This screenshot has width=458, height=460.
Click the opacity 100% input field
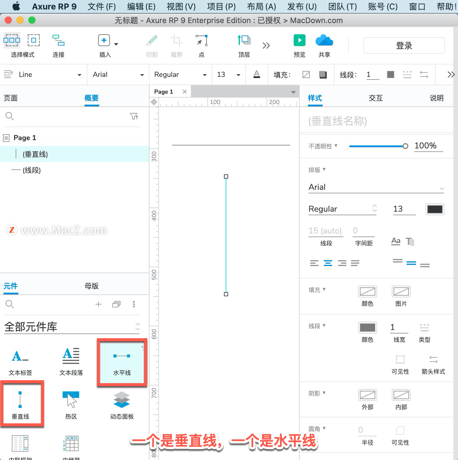(428, 146)
